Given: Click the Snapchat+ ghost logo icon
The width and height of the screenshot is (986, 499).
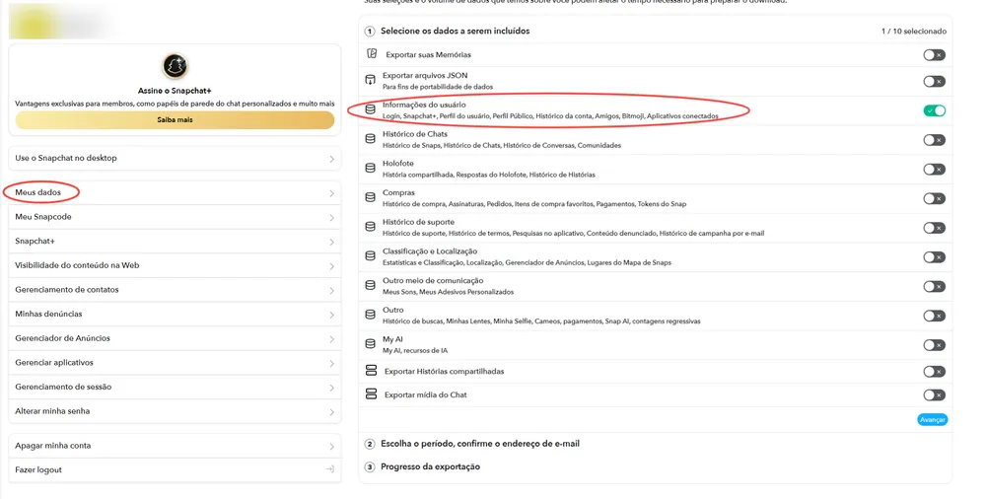Looking at the screenshot, I should click(175, 65).
